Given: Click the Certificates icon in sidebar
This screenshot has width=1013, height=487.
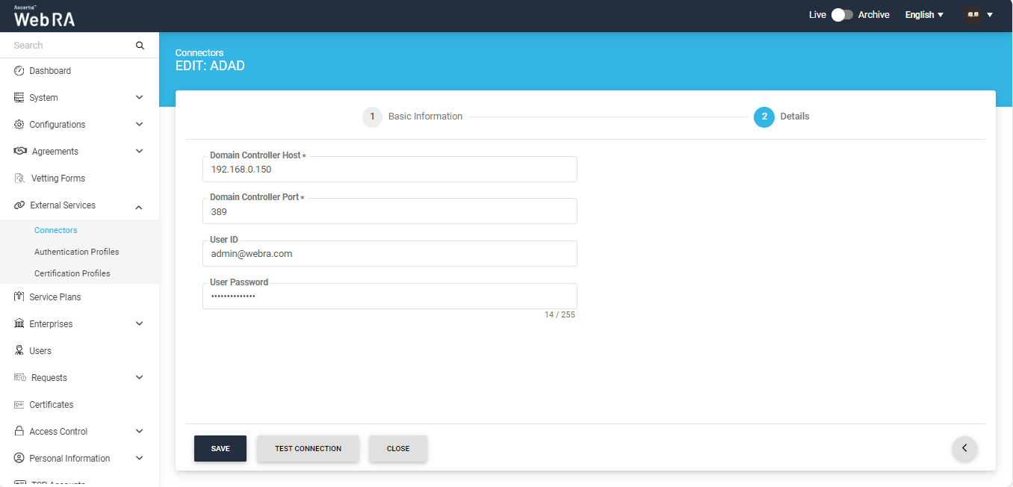Looking at the screenshot, I should 19,405.
